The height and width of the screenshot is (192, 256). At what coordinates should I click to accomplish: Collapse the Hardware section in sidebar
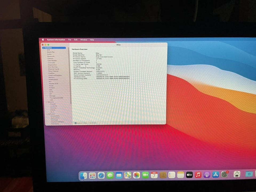43,48
